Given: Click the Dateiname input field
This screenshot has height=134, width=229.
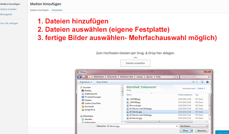Looking at the screenshot, I should [x=140, y=126].
